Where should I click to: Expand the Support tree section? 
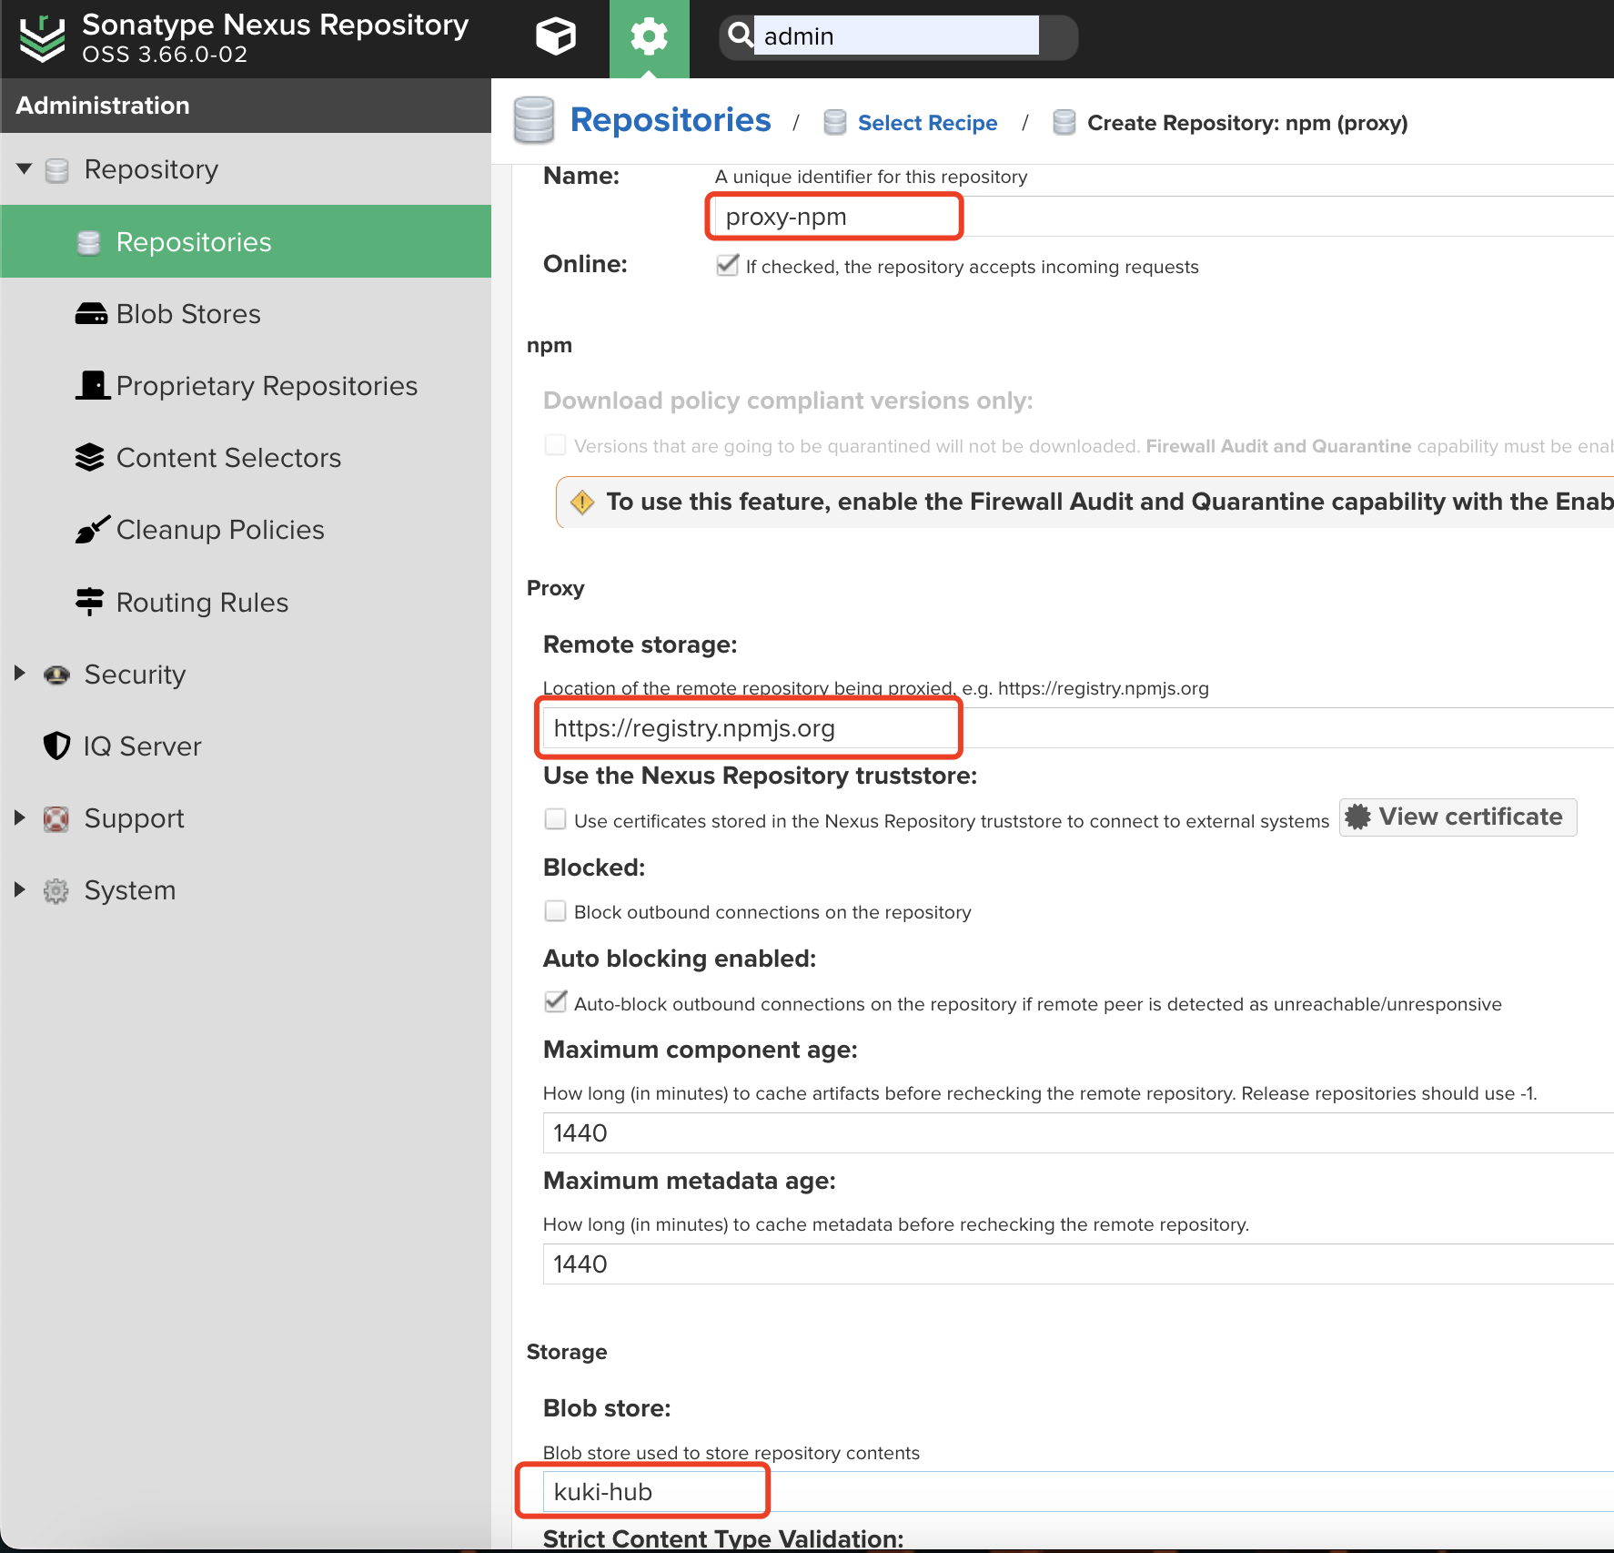(20, 817)
